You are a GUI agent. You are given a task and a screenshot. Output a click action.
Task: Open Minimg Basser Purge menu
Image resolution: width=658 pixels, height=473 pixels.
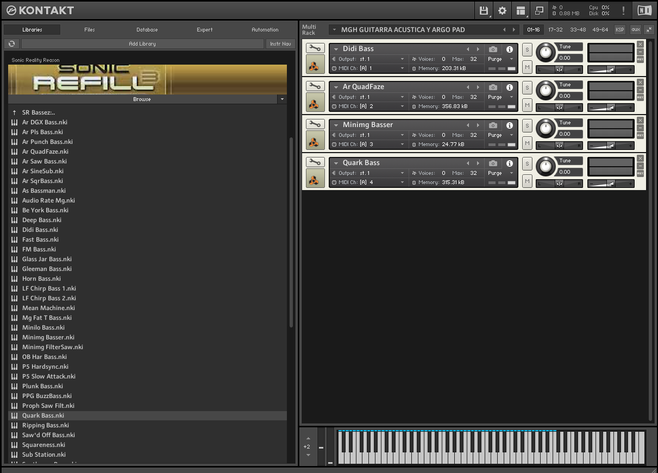pyautogui.click(x=500, y=135)
